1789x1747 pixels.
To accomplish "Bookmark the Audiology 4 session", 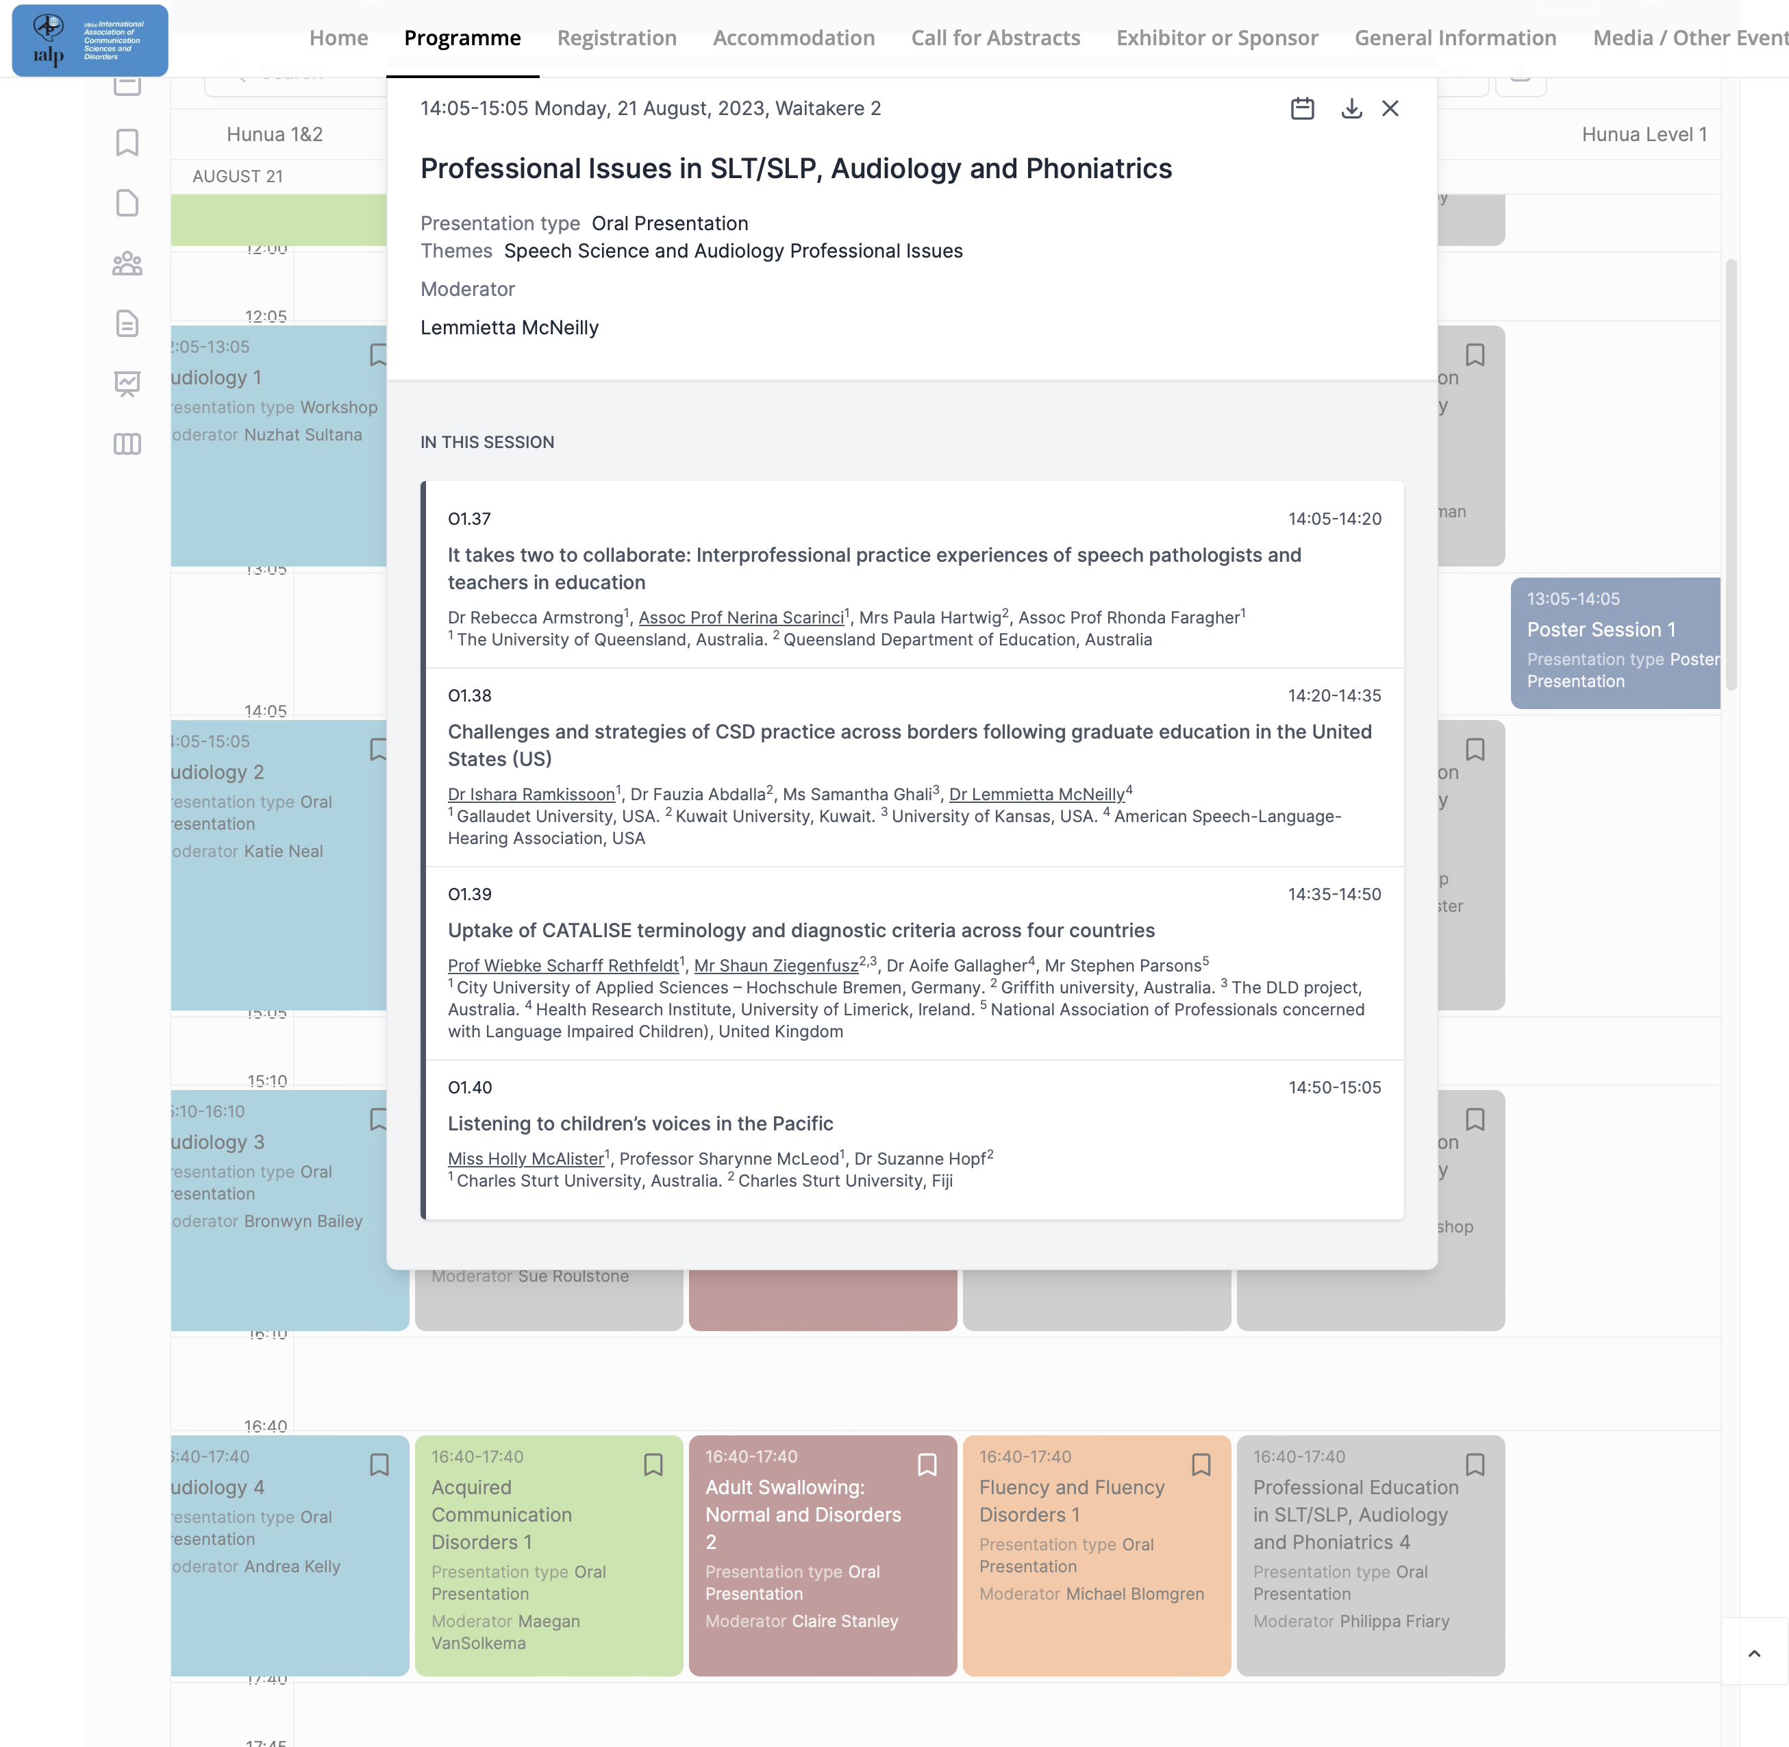I will pyautogui.click(x=379, y=1465).
